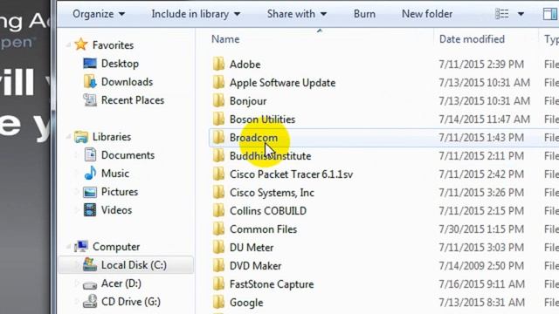The height and width of the screenshot is (314, 559).
Task: Select the Collins COBUILD folder name
Action: pyautogui.click(x=268, y=211)
